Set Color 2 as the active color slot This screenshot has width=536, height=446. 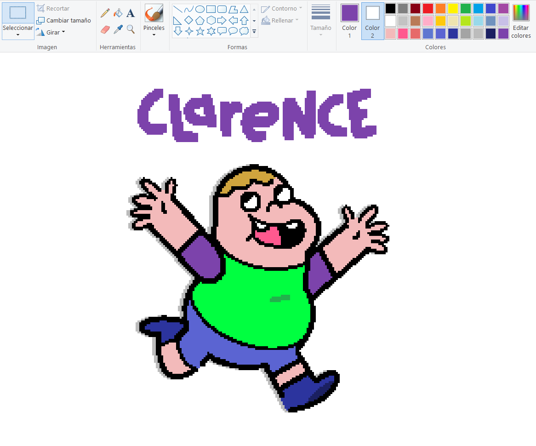coord(373,21)
